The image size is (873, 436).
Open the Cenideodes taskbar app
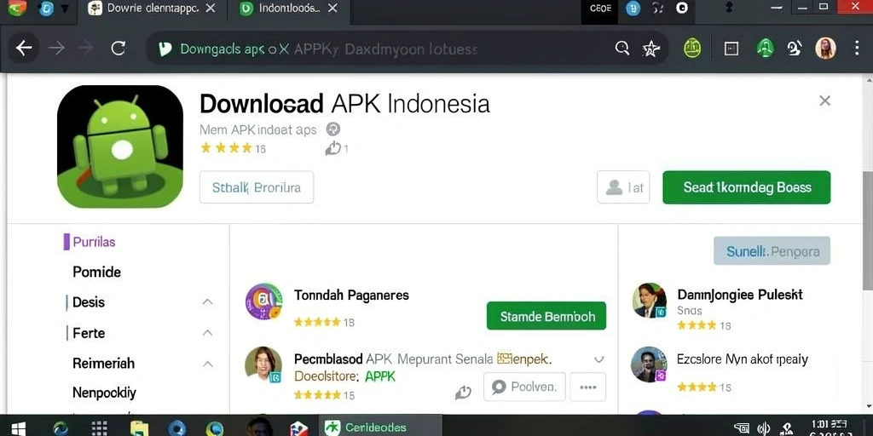[x=379, y=427]
